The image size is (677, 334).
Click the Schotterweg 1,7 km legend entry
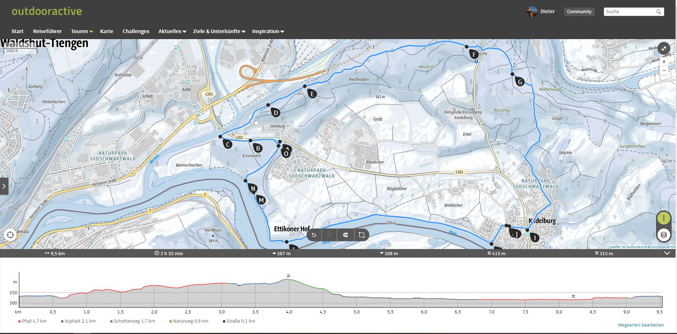(133, 321)
